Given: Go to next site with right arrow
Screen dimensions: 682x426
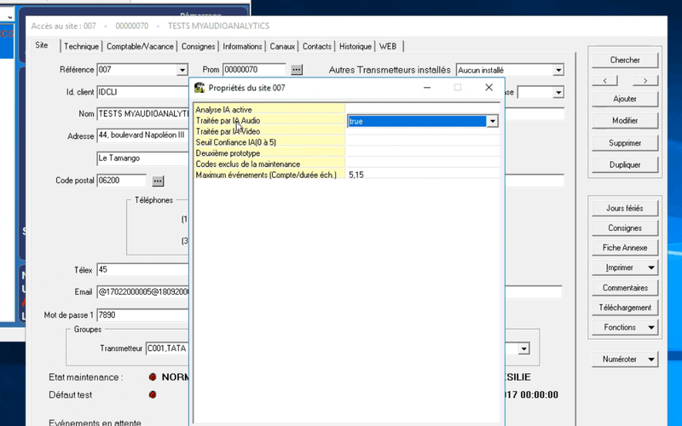Looking at the screenshot, I should 645,80.
